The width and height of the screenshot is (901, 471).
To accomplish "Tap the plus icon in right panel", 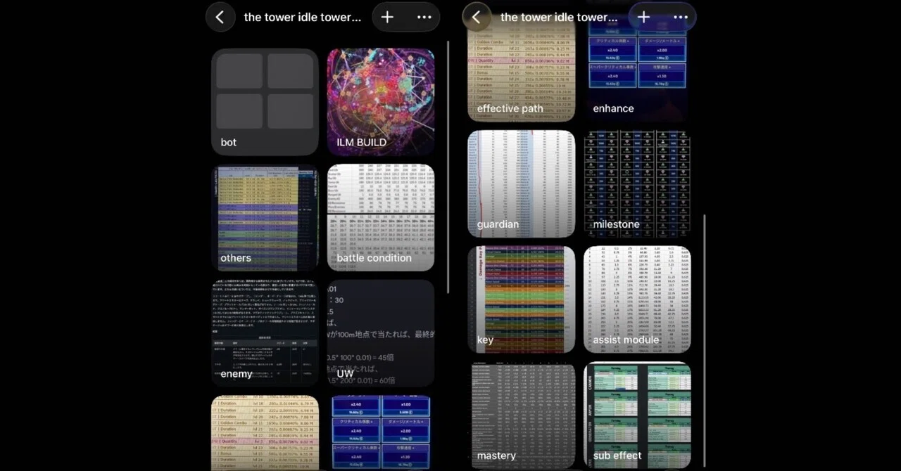I will click(x=643, y=17).
